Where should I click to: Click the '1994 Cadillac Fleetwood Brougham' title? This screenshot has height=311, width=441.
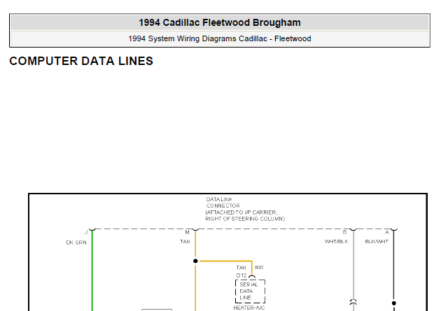[x=220, y=22]
